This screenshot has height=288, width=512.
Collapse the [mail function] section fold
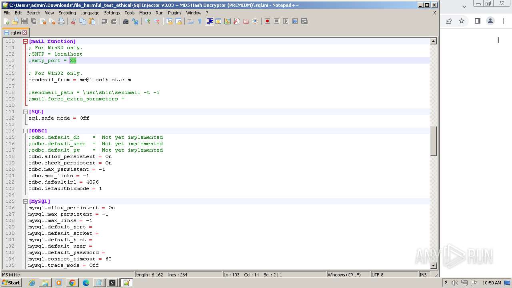coord(25,41)
